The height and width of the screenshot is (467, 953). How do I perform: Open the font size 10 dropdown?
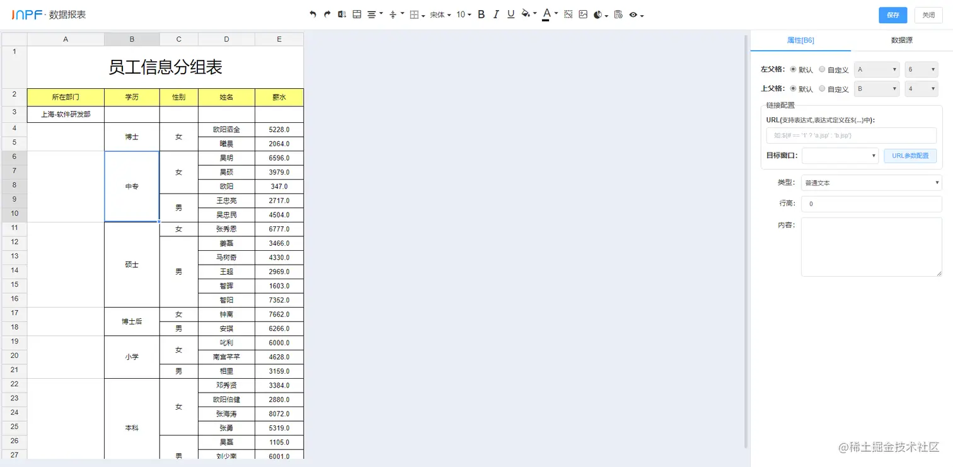464,14
